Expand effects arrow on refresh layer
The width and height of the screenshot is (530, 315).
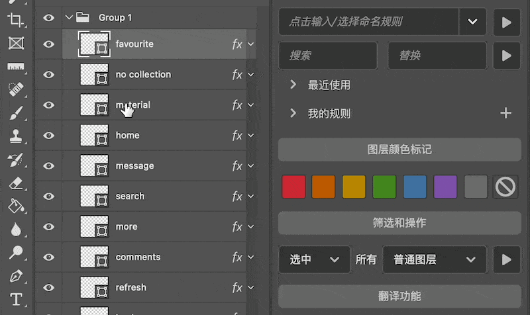(x=251, y=287)
